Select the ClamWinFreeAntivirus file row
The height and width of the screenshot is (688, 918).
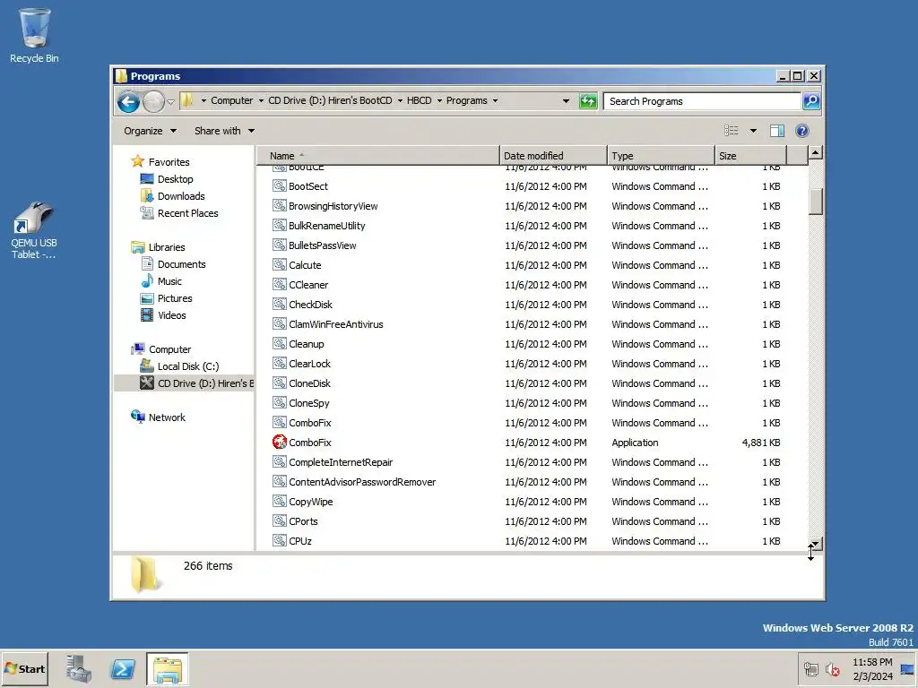pyautogui.click(x=533, y=324)
